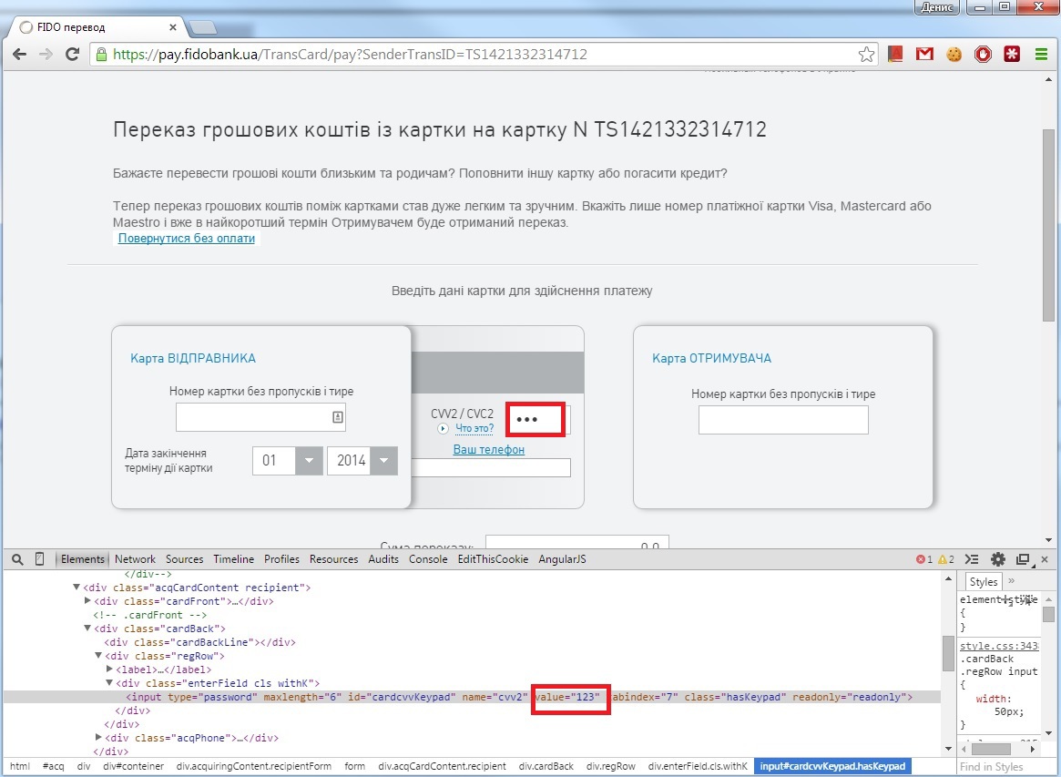Viewport: 1061px width, 777px height.
Task: Follow the Повернутися без оплати link
Action: click(x=186, y=238)
